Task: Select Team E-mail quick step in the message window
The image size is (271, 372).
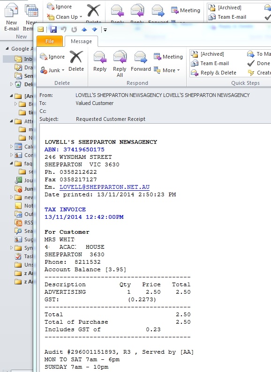Action: coord(210,63)
